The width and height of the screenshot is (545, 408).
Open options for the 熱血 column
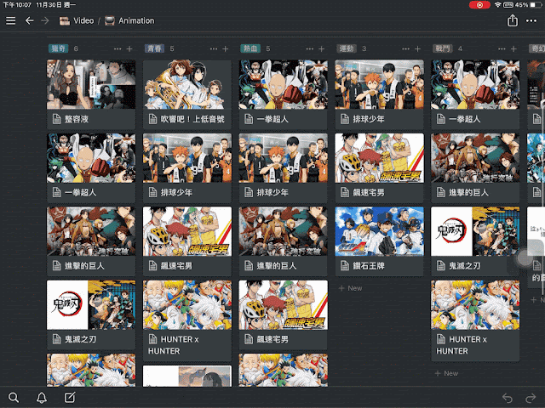(x=310, y=49)
